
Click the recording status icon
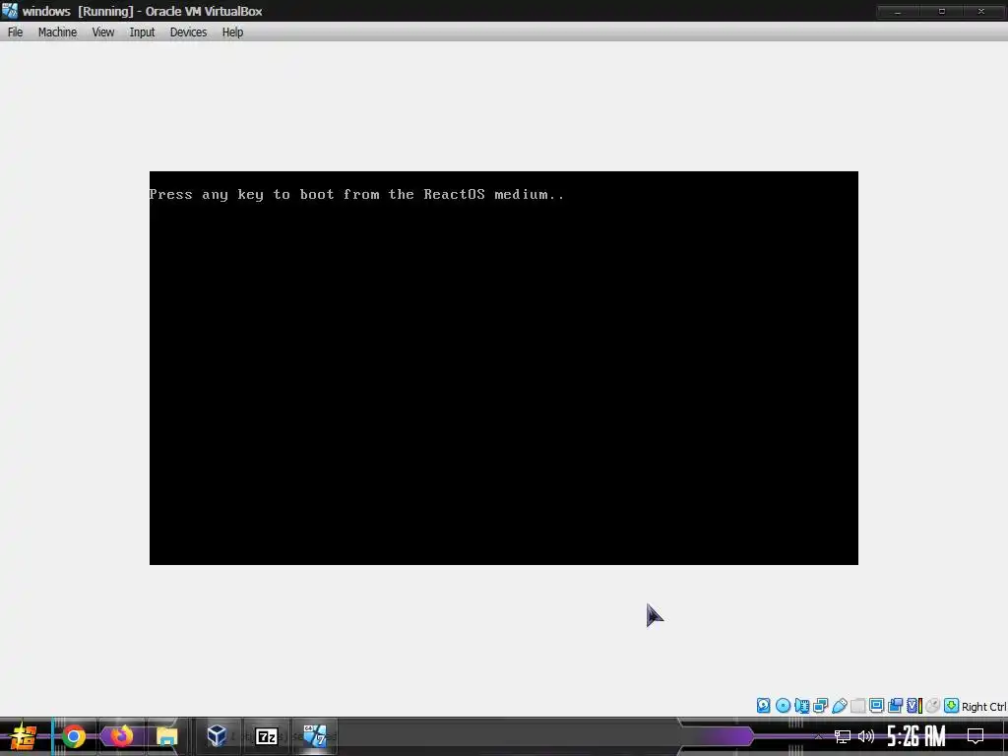pos(895,706)
